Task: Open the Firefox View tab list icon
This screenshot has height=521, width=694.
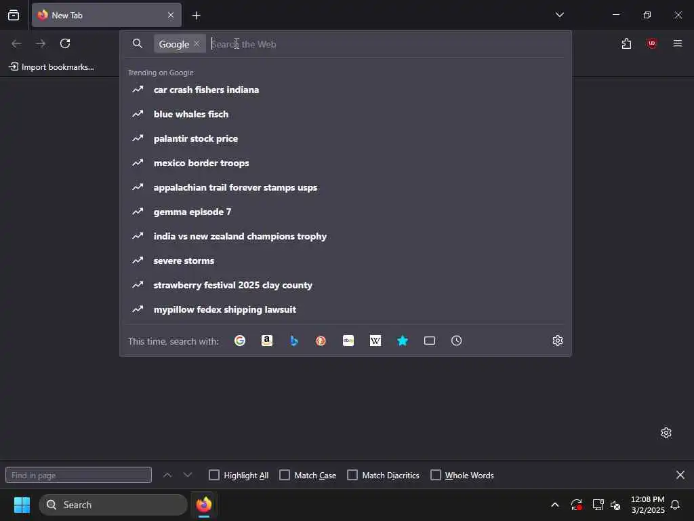Action: pos(14,15)
